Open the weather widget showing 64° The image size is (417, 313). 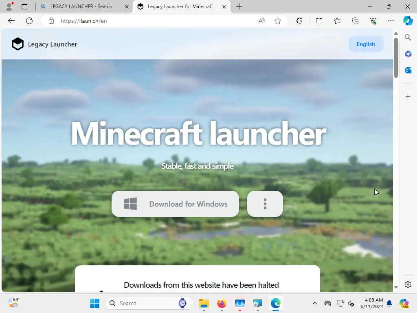13,303
